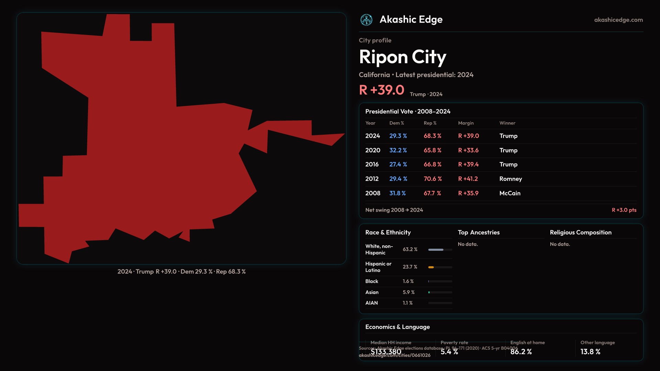This screenshot has height=371, width=660.
Task: Click the Median HH income value
Action: 386,352
